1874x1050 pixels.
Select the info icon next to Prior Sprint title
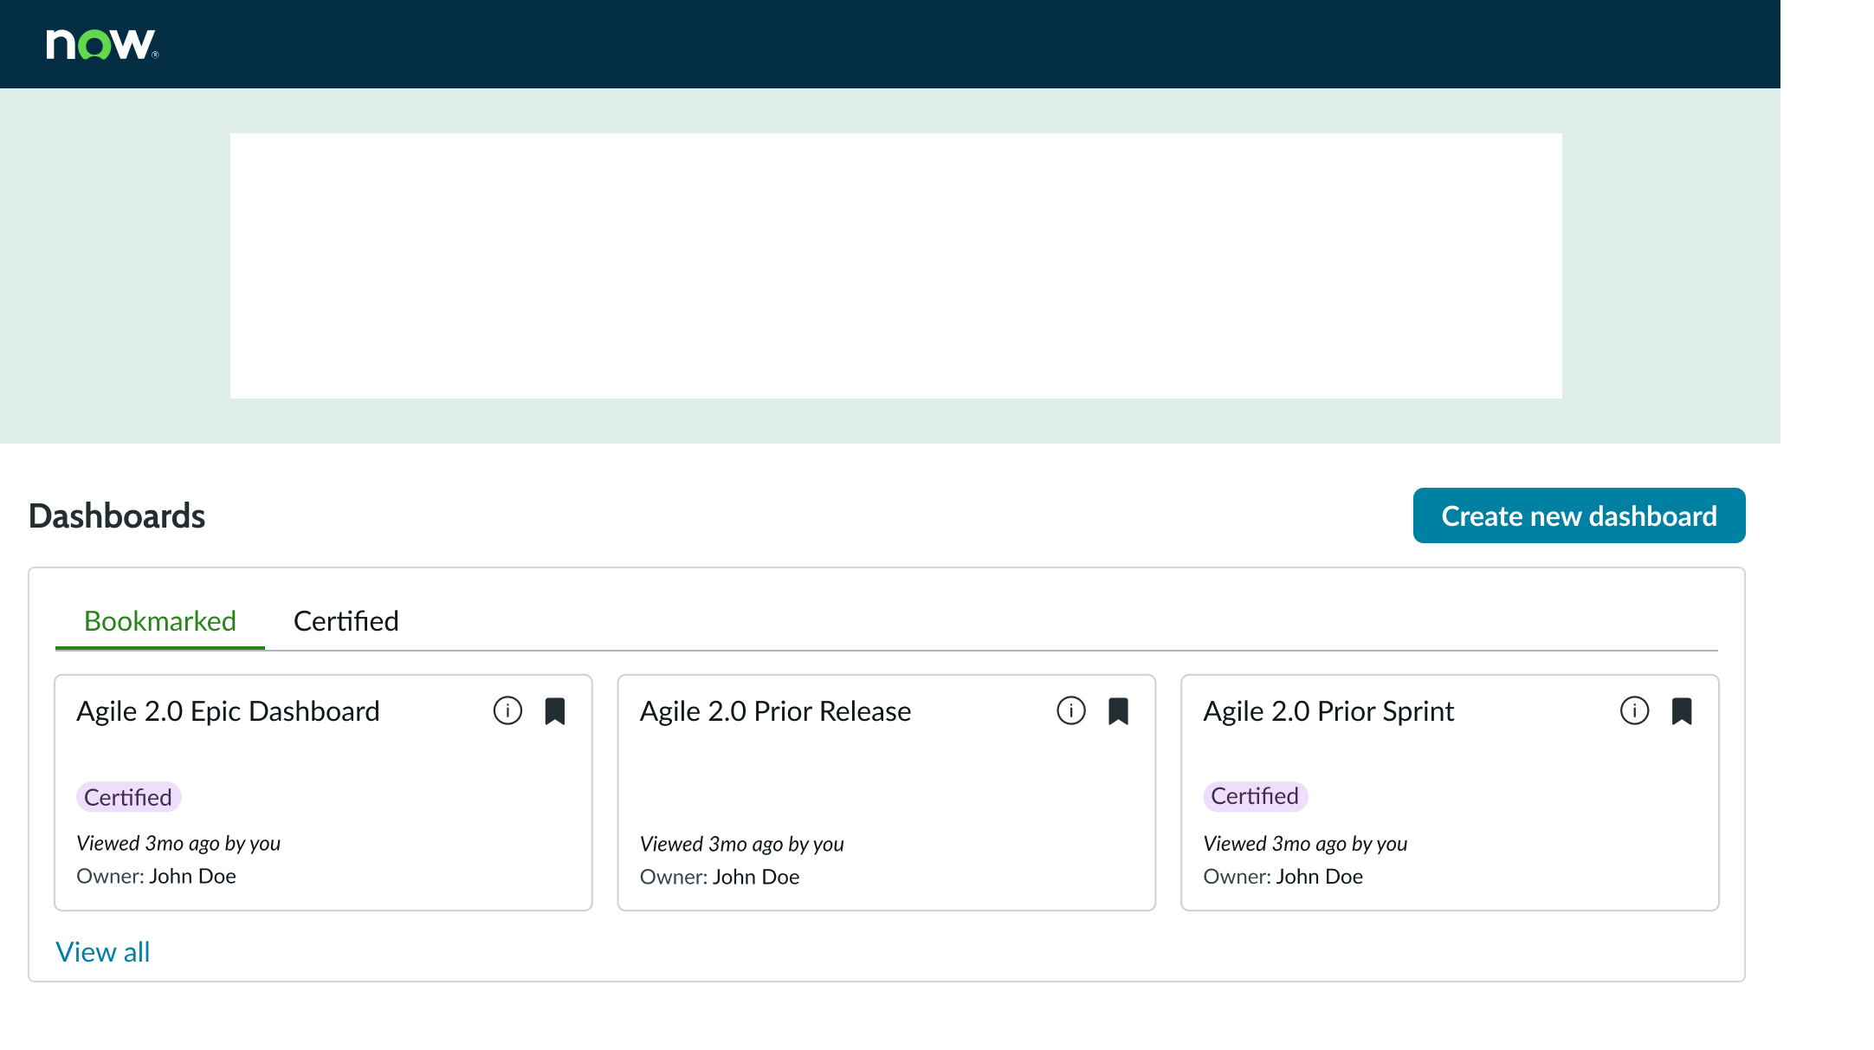(x=1635, y=710)
